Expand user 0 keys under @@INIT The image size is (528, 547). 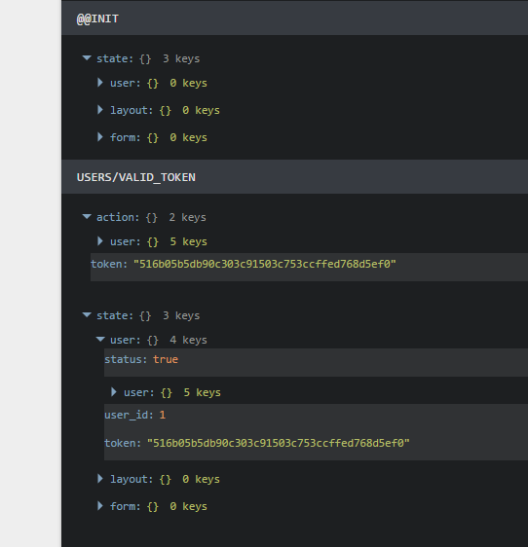pyautogui.click(x=100, y=83)
